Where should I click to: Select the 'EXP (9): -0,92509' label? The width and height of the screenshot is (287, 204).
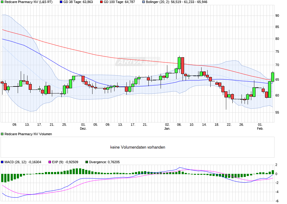pyautogui.click(x=65, y=162)
